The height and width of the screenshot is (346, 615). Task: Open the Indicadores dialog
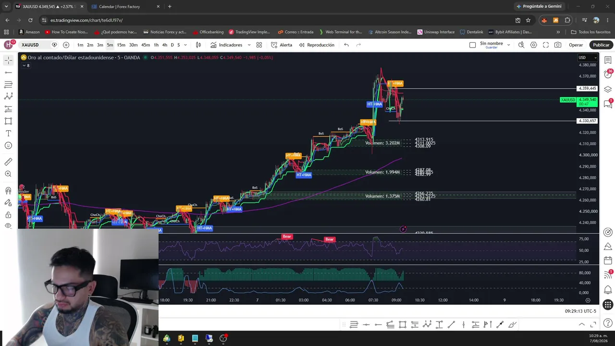pos(226,45)
